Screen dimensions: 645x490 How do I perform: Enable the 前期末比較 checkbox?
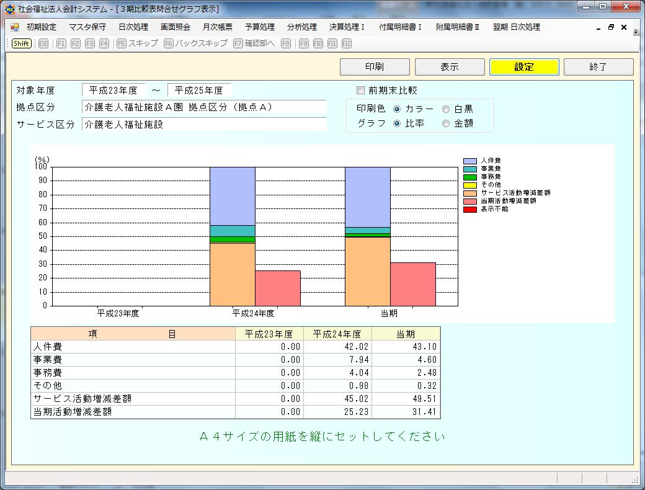(x=361, y=91)
